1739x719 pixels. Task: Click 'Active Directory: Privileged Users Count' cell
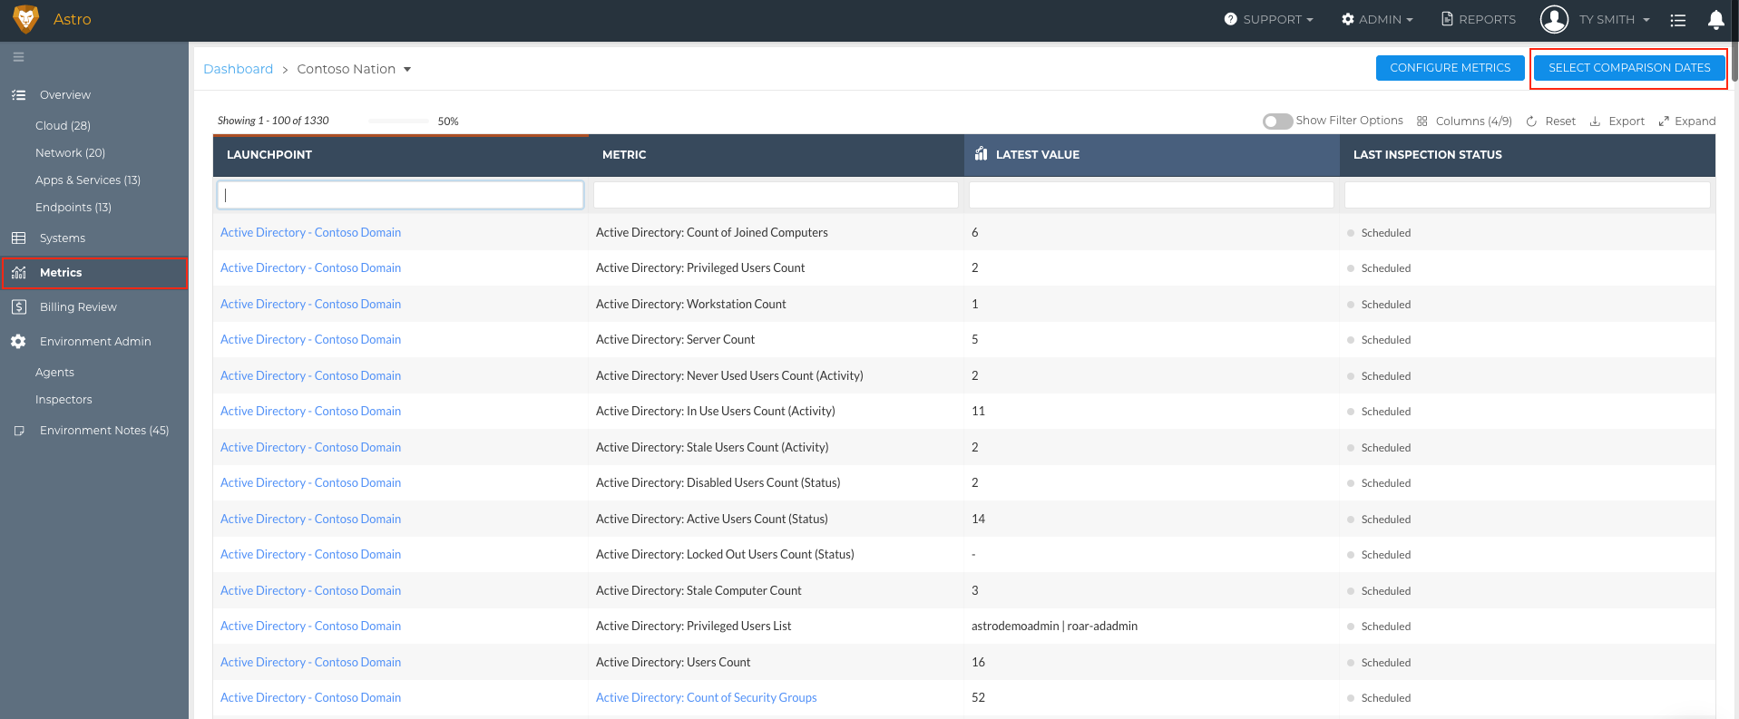pos(700,268)
